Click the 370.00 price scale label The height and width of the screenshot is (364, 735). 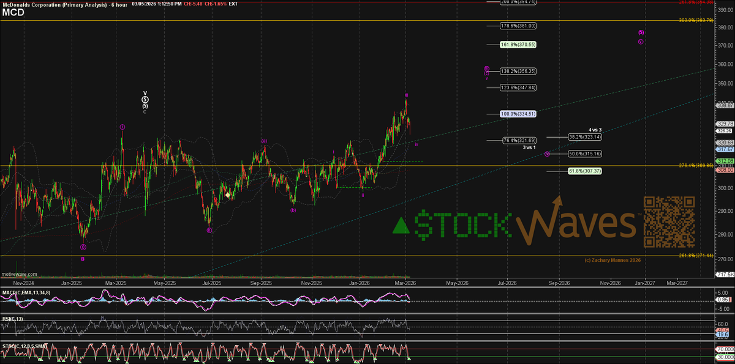click(725, 46)
